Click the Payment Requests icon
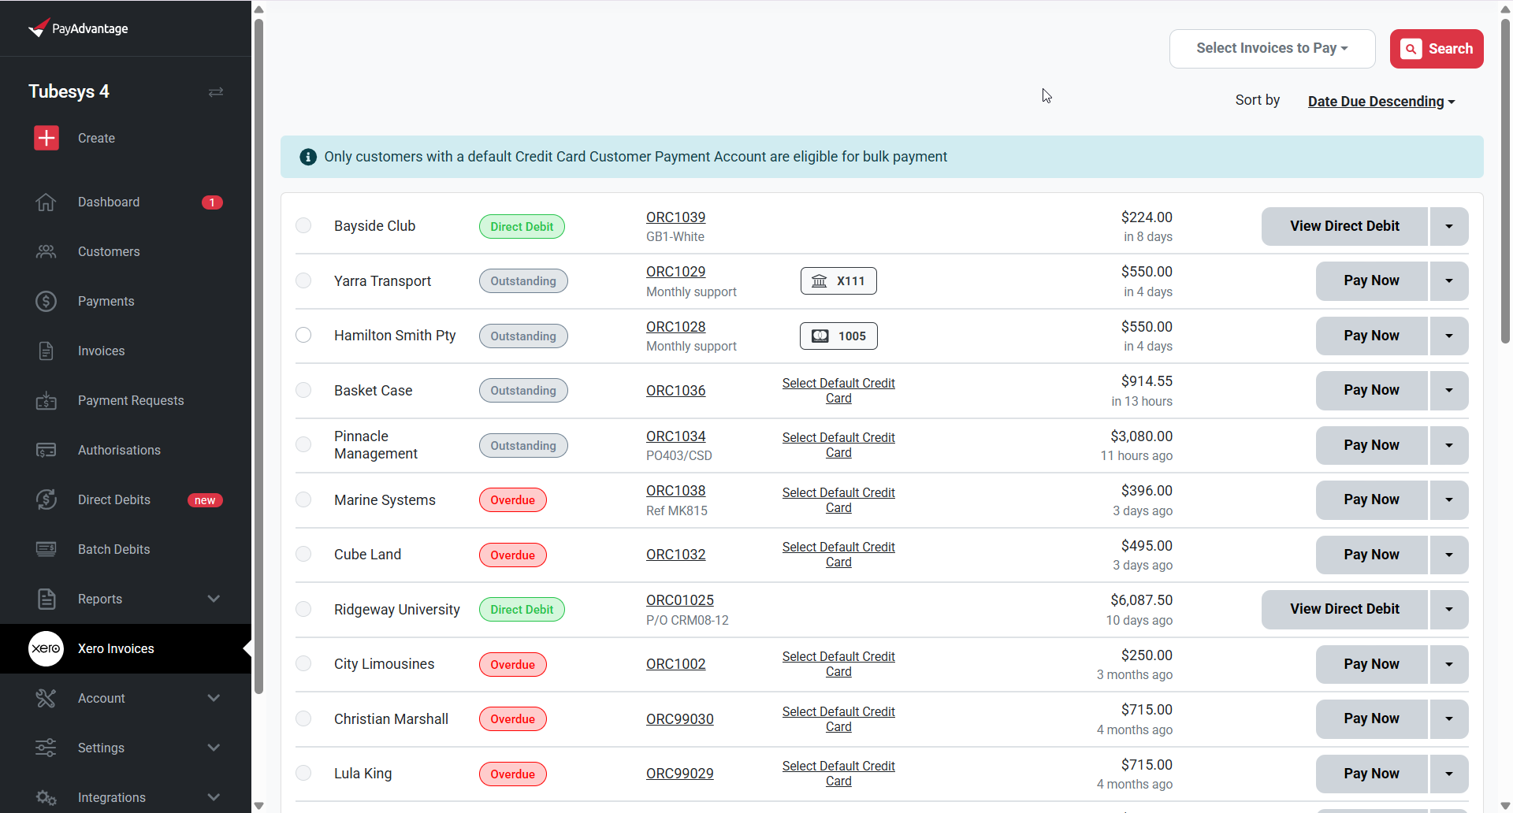The image size is (1513, 813). [46, 400]
